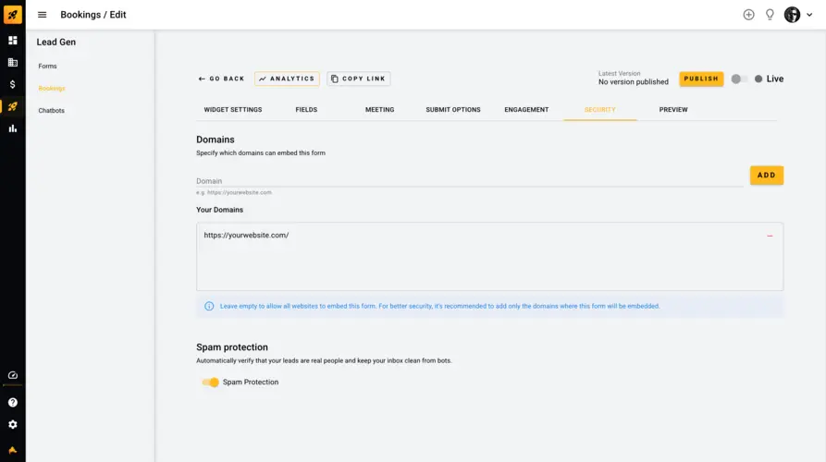Image resolution: width=826 pixels, height=462 pixels.
Task: Select the Submit Options tab
Action: [453, 109]
